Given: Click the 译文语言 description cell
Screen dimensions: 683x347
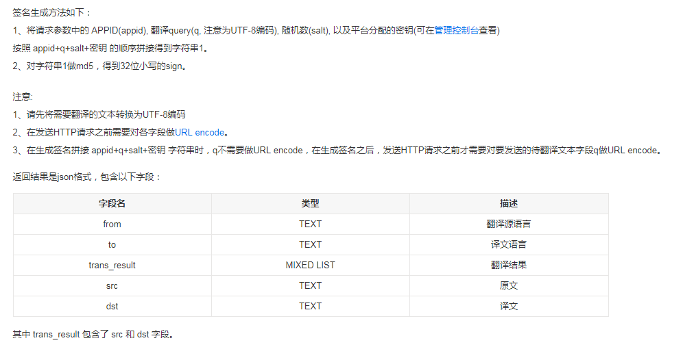Looking at the screenshot, I should 509,245.
